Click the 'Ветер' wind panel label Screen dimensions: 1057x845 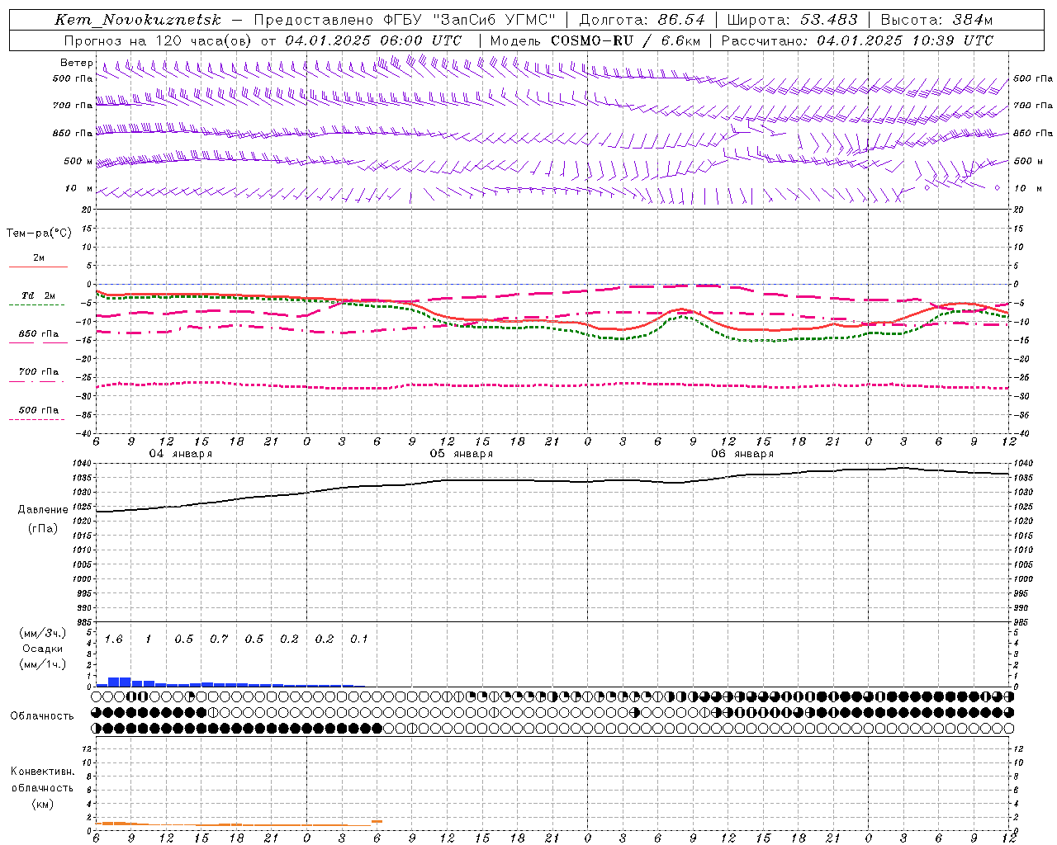[x=77, y=63]
